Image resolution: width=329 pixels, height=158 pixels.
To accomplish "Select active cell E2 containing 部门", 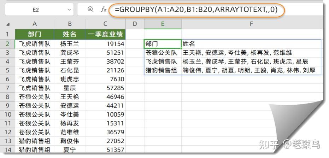I will [163, 44].
